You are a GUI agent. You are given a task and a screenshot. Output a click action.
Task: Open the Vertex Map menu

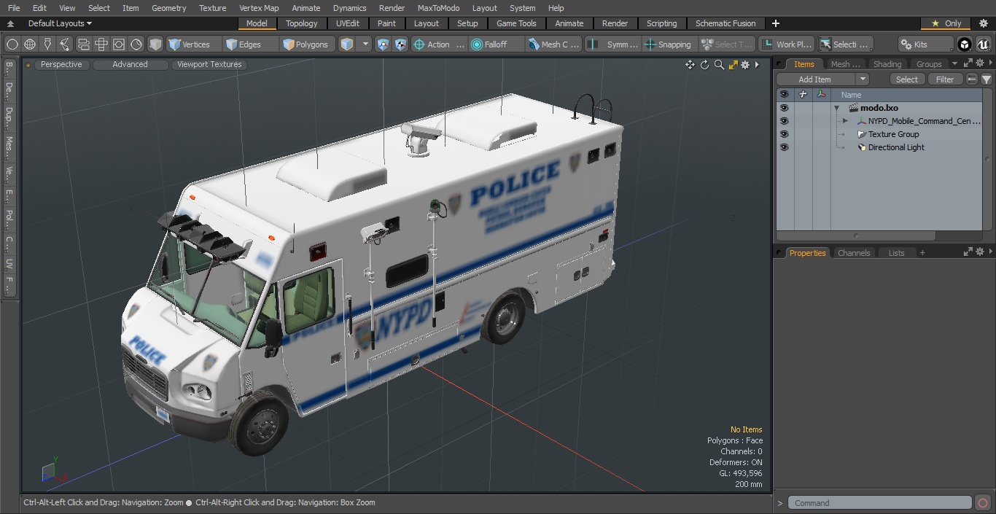[x=259, y=8]
